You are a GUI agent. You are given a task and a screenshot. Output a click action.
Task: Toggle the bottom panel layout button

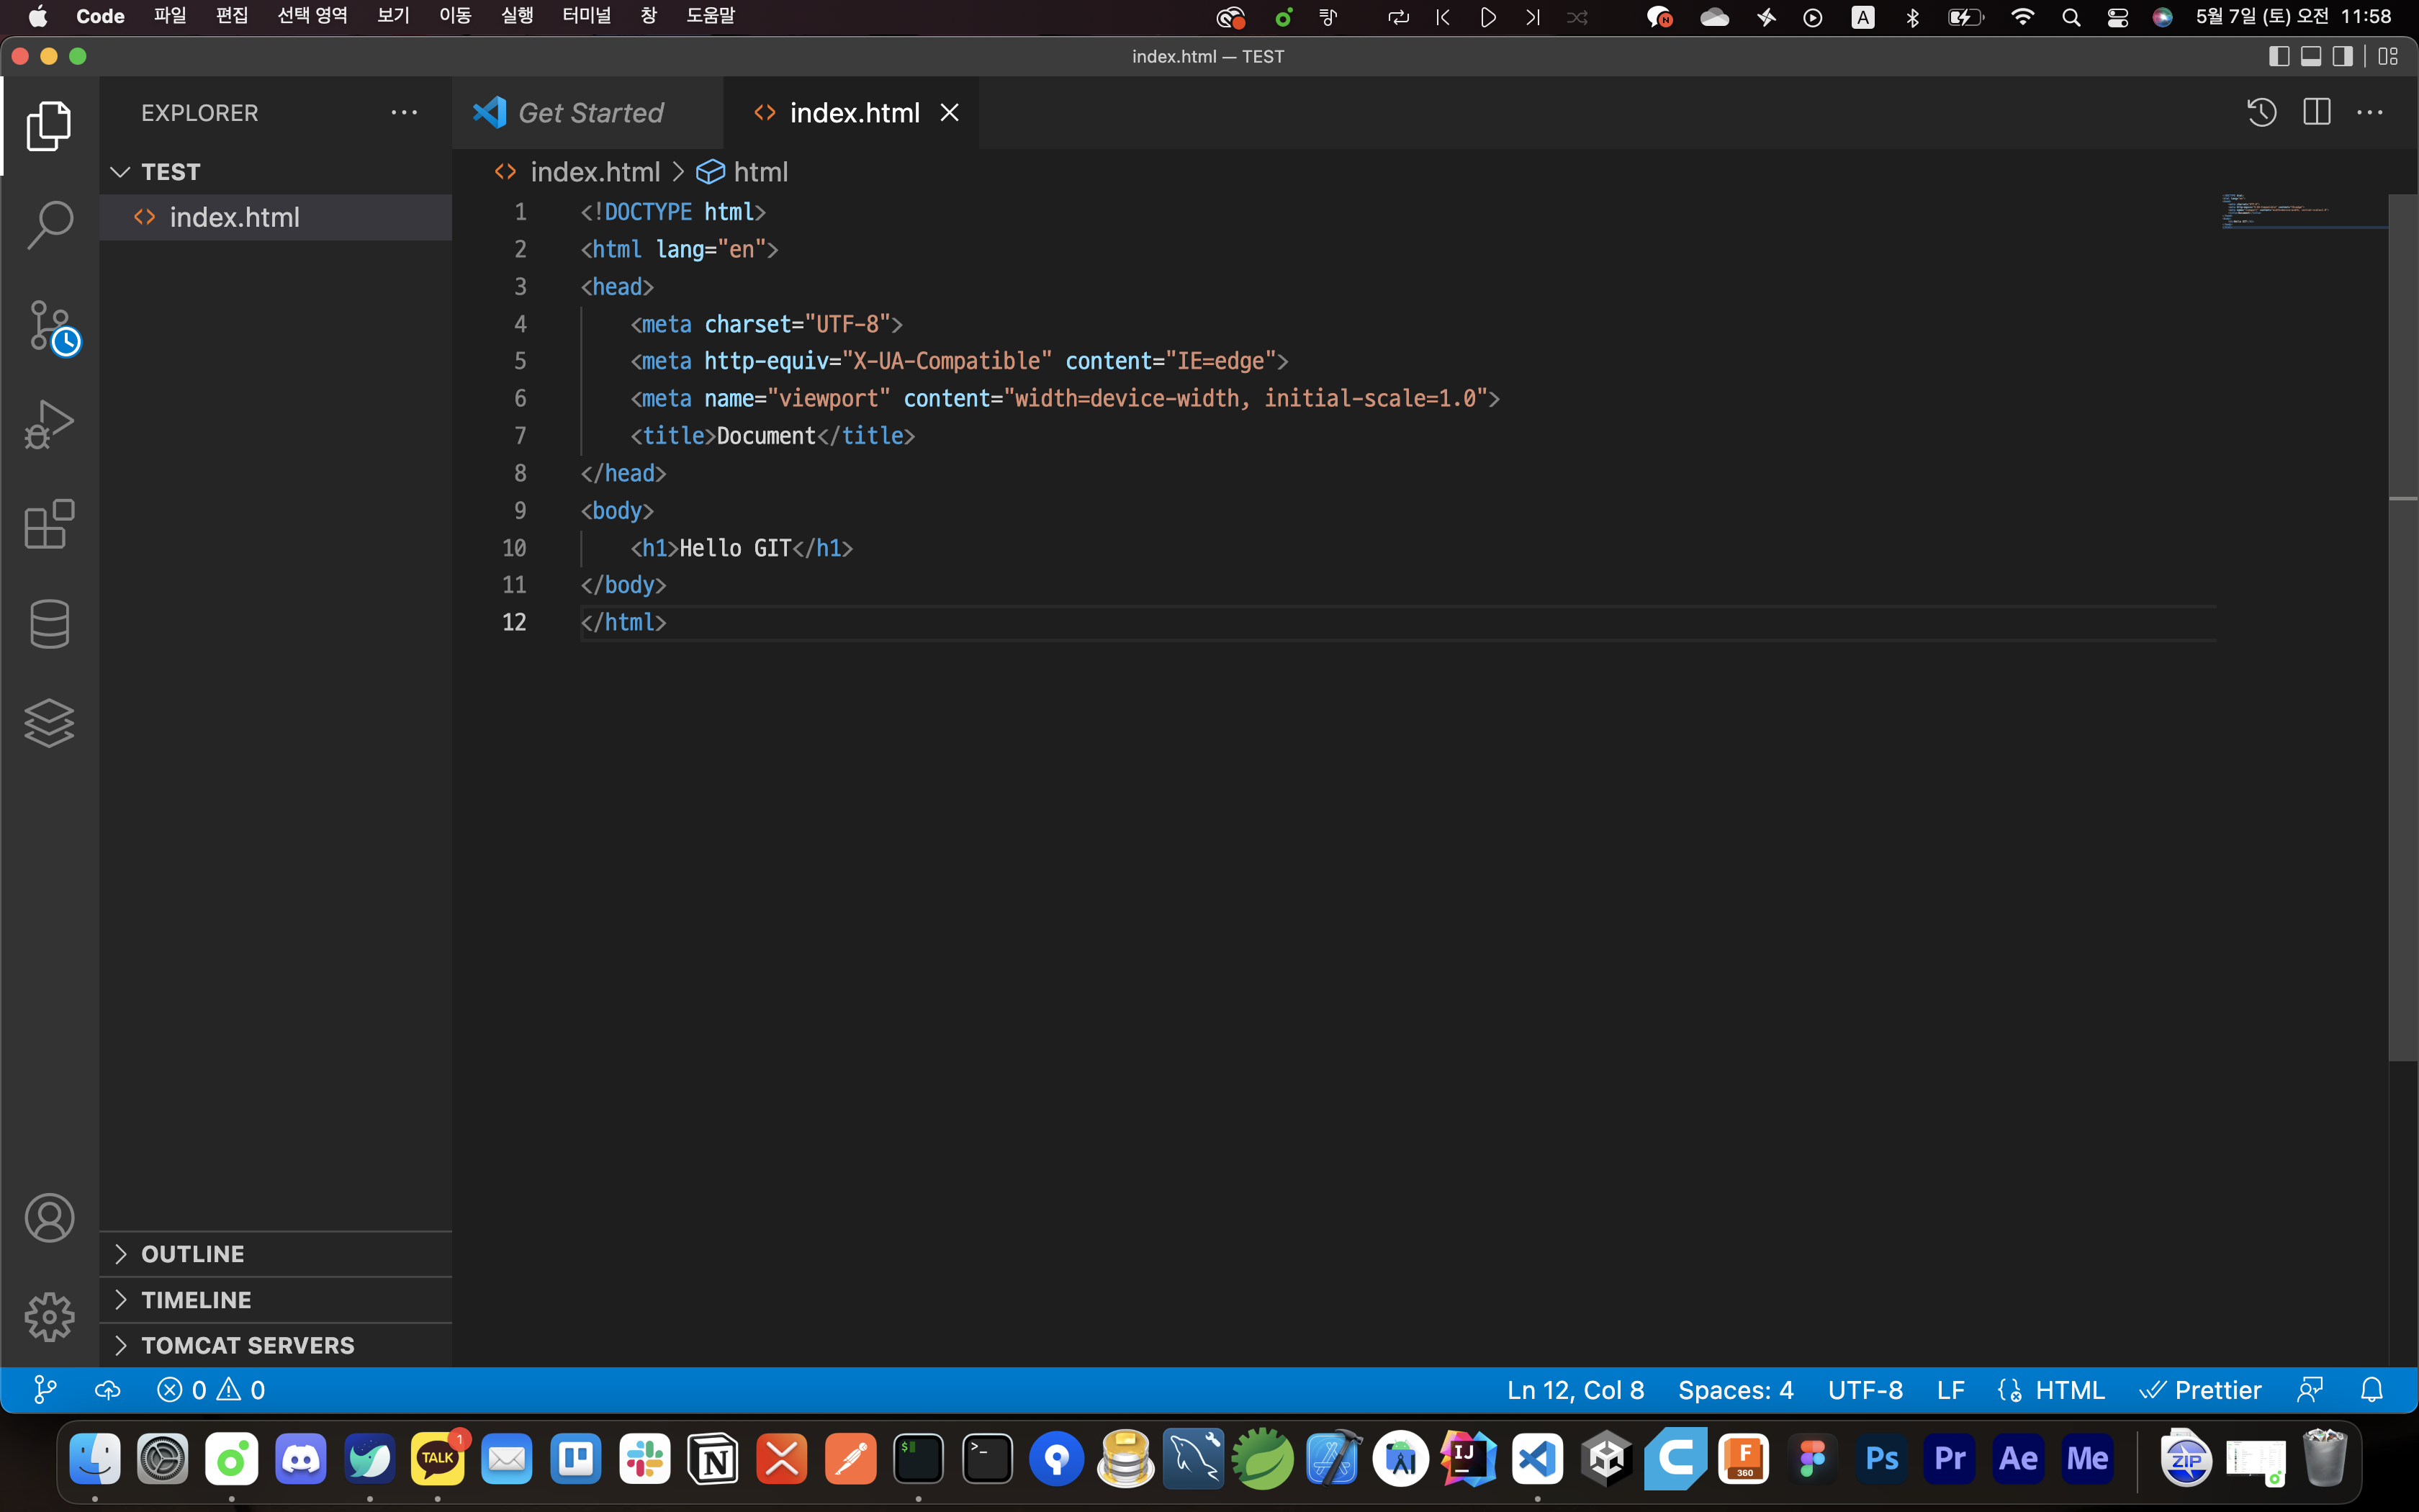[2311, 57]
